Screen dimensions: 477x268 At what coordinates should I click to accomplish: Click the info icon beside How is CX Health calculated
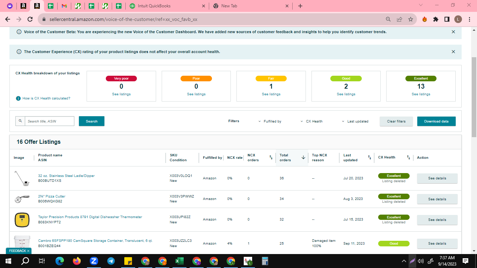[x=18, y=98]
